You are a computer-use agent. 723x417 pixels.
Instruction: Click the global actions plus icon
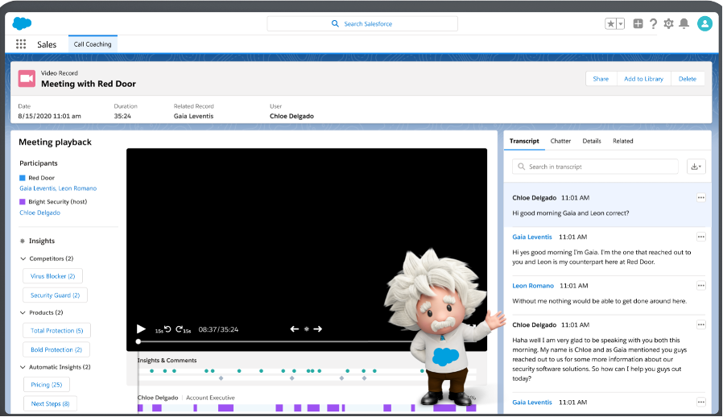pos(638,23)
